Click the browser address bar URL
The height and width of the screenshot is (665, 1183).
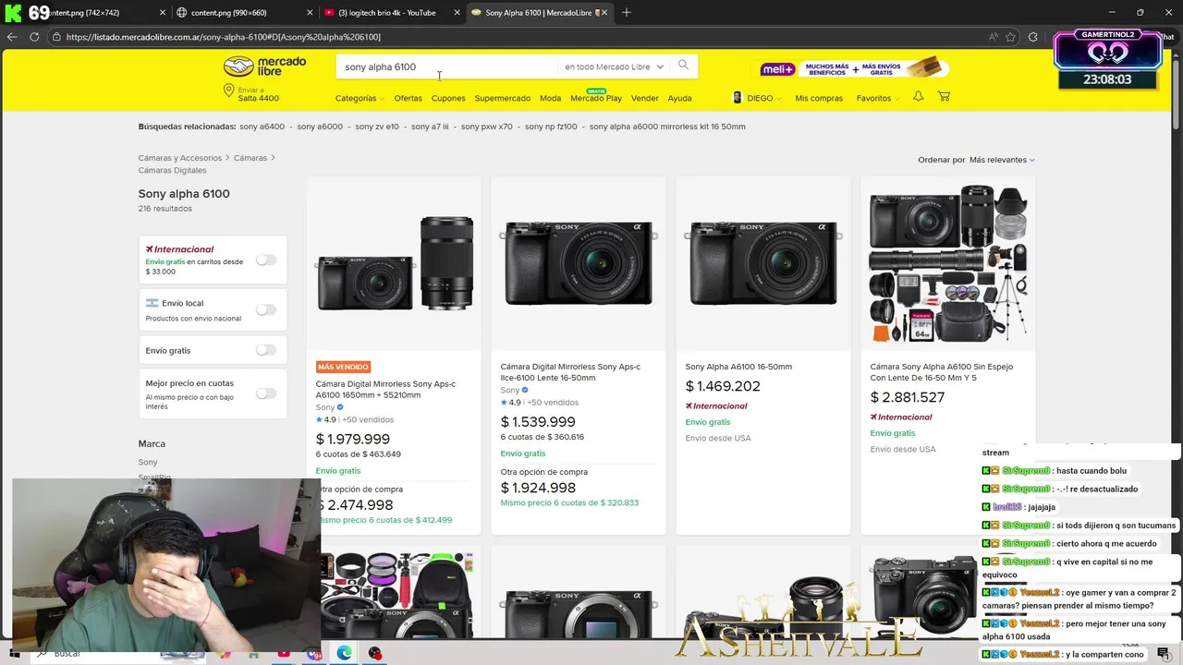point(224,37)
